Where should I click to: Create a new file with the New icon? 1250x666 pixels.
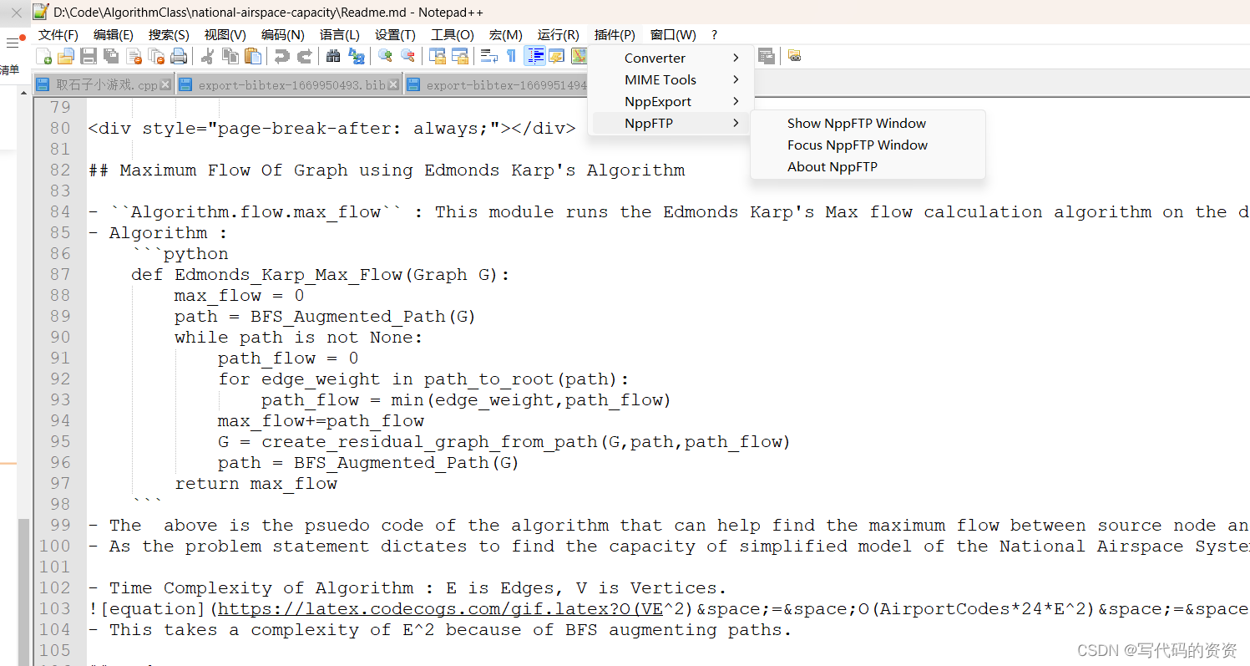coord(43,56)
